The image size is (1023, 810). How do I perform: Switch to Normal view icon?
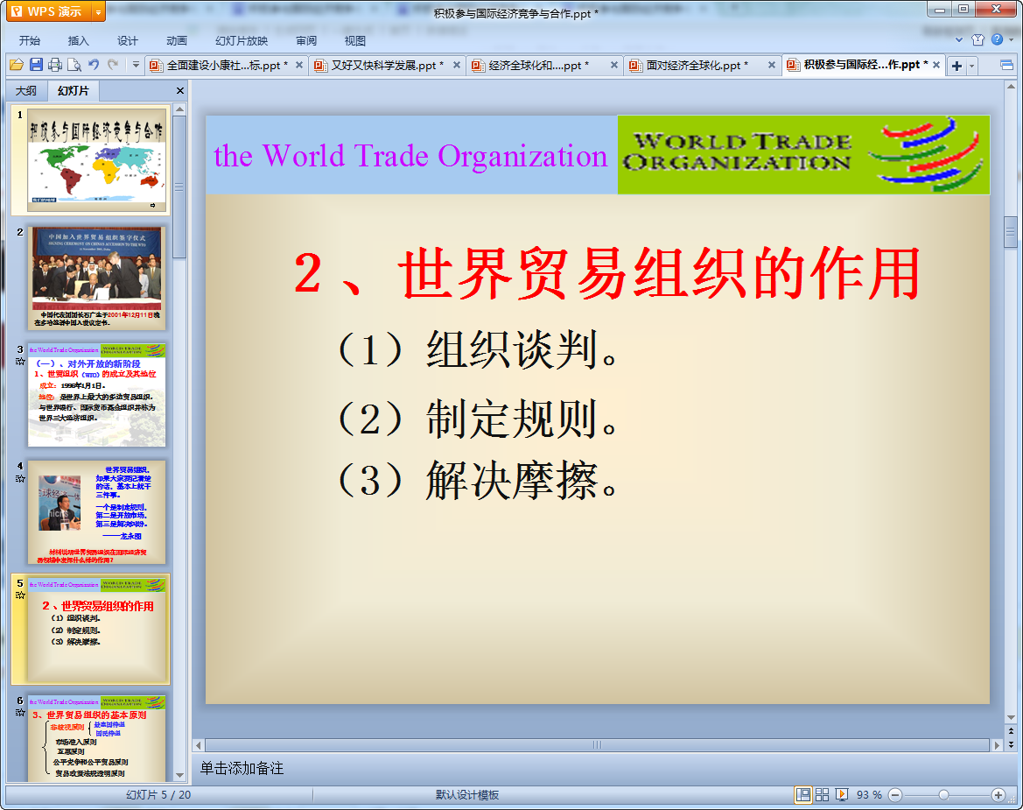point(803,794)
